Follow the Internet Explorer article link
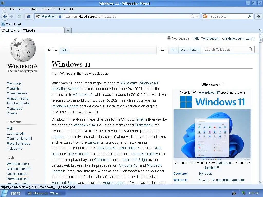Image resolution: width=263 pixels, height=197 pixels. [x=145, y=154]
